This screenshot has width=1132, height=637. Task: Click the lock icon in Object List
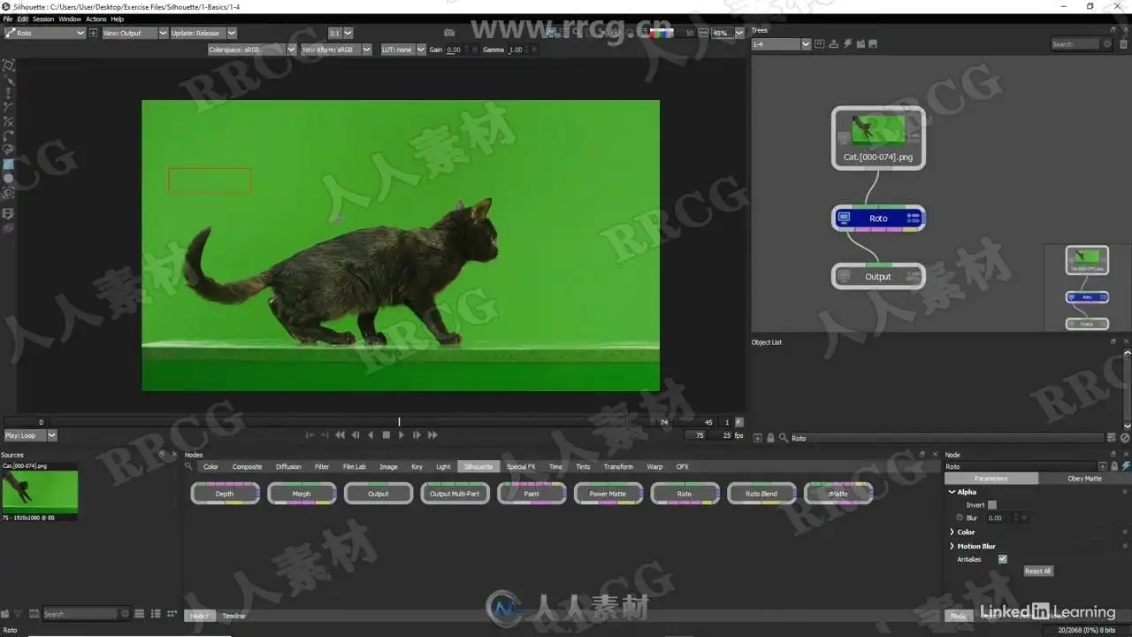point(770,438)
